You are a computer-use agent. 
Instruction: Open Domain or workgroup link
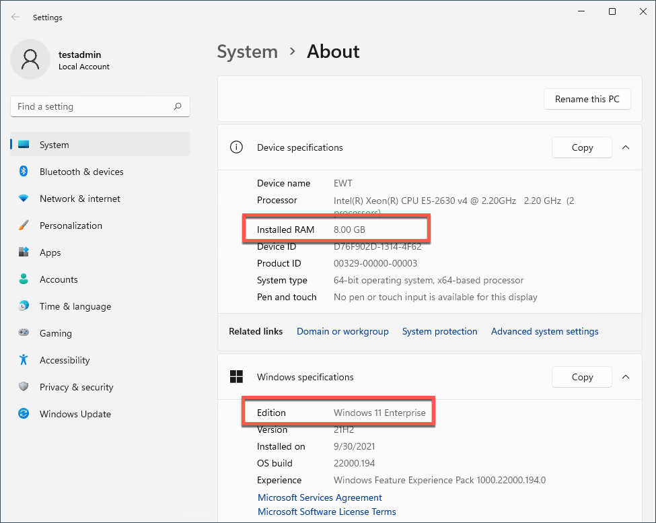point(342,331)
